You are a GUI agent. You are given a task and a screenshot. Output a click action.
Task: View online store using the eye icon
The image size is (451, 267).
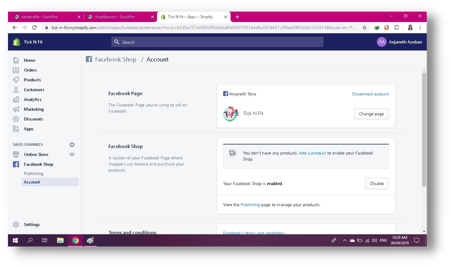coord(72,155)
